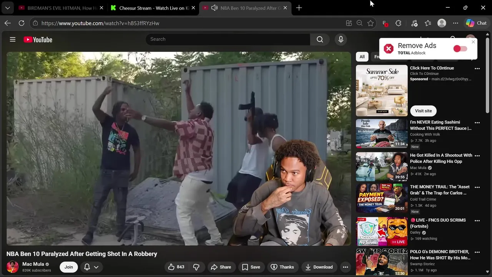
Task: Dislike the video with thumbs down
Action: pyautogui.click(x=196, y=267)
